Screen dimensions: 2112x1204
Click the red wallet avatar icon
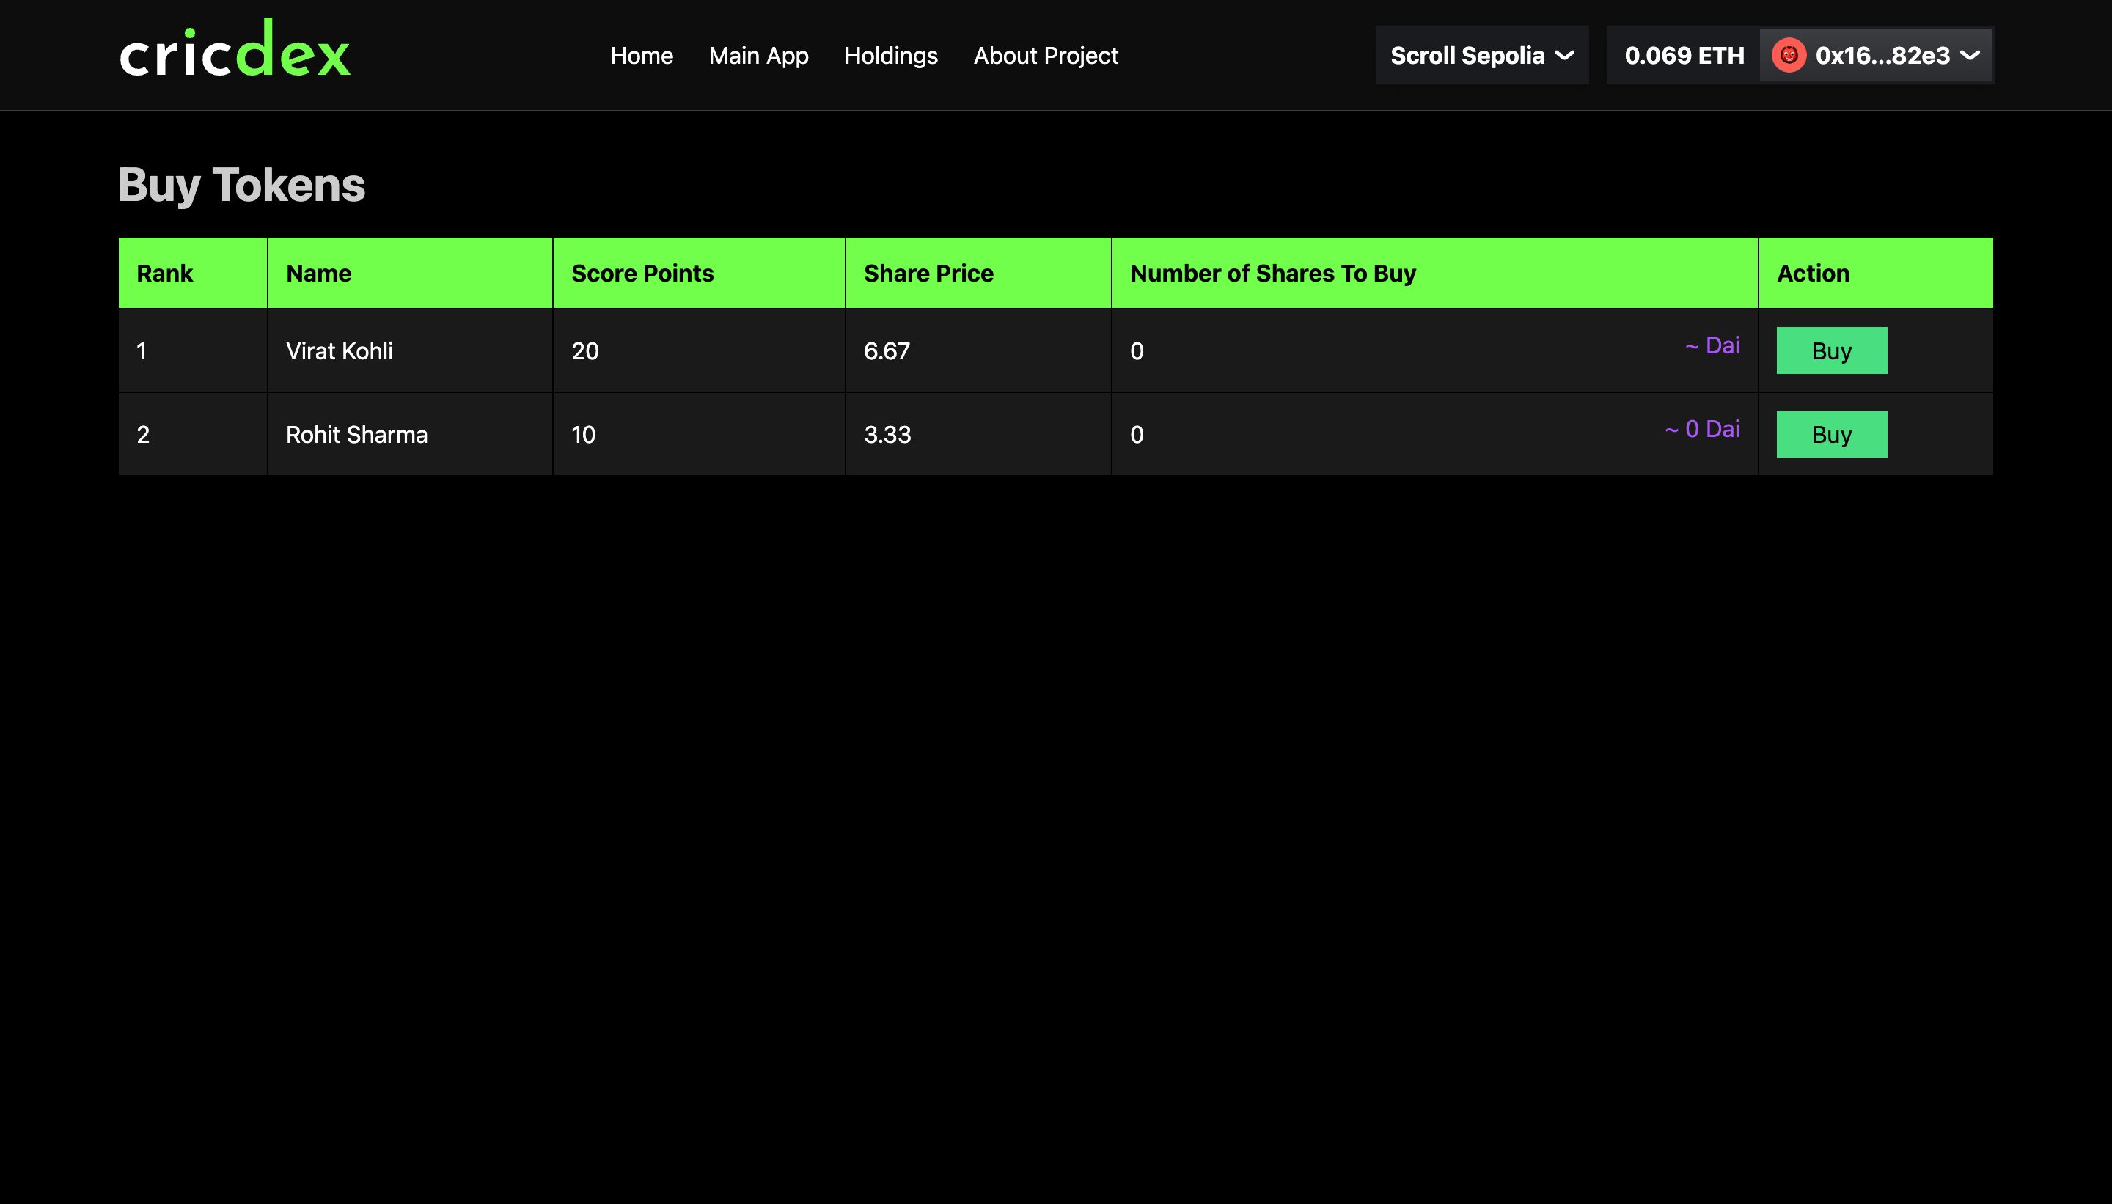point(1788,56)
